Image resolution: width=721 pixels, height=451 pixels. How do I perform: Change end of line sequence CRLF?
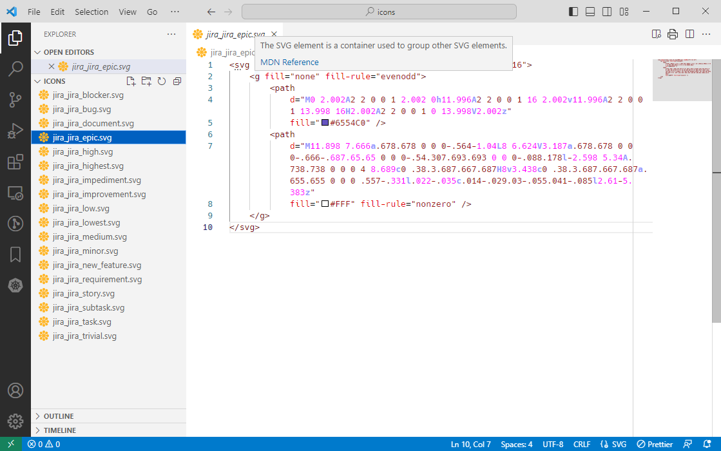tap(582, 444)
